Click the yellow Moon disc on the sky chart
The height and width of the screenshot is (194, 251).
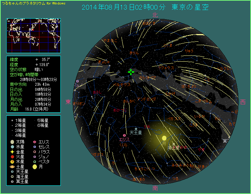[x=164, y=138]
